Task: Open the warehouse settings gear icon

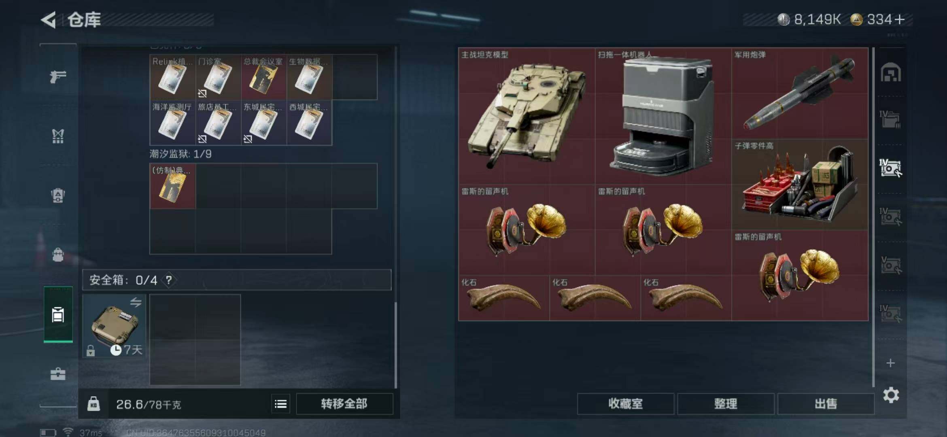Action: coord(891,395)
